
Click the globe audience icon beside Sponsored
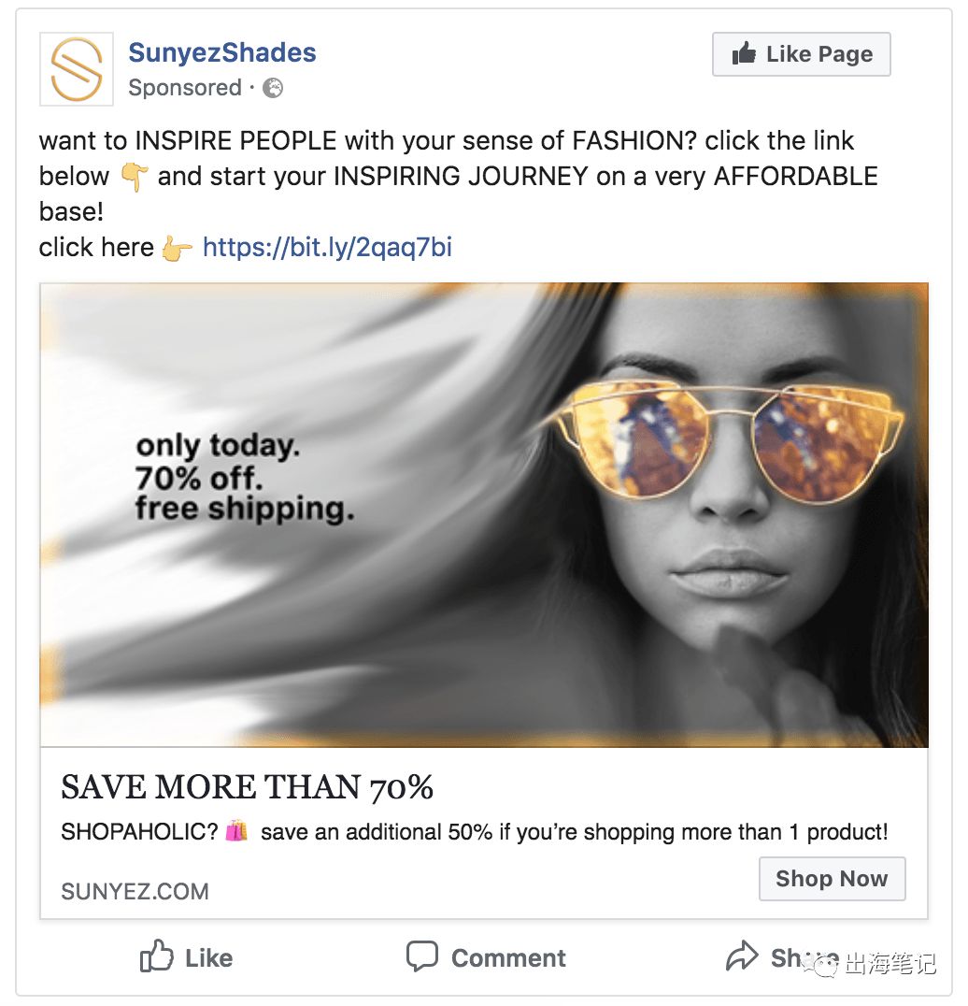(274, 88)
